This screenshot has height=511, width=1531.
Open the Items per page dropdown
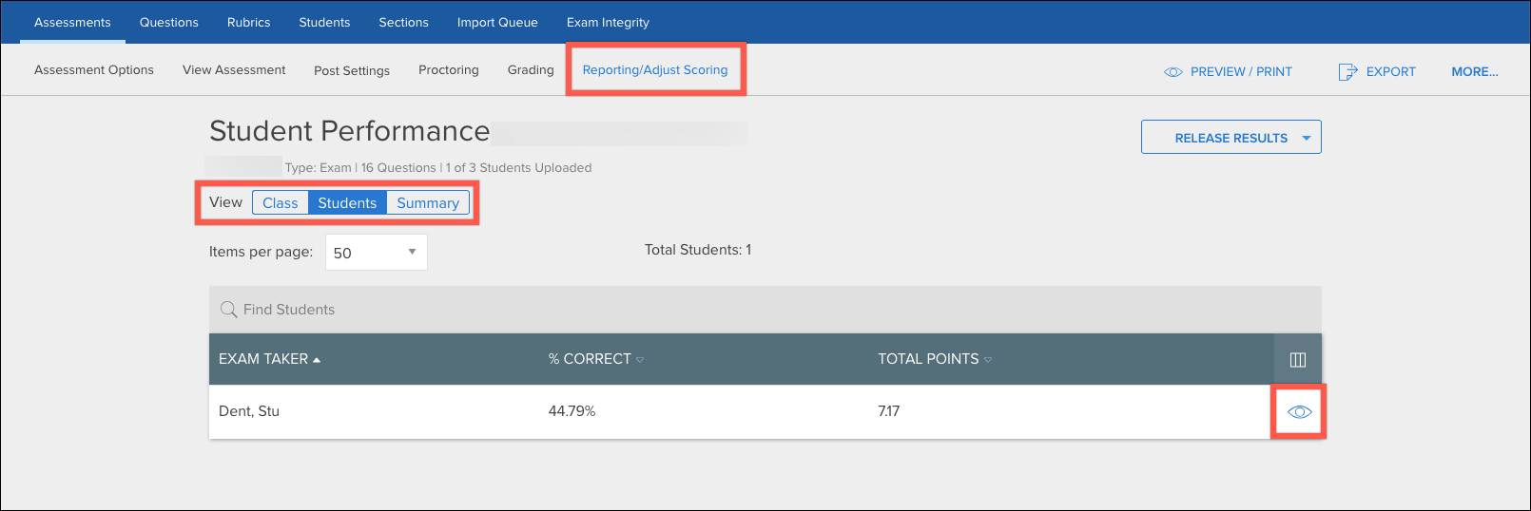377,253
